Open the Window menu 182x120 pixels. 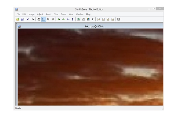[79, 14]
